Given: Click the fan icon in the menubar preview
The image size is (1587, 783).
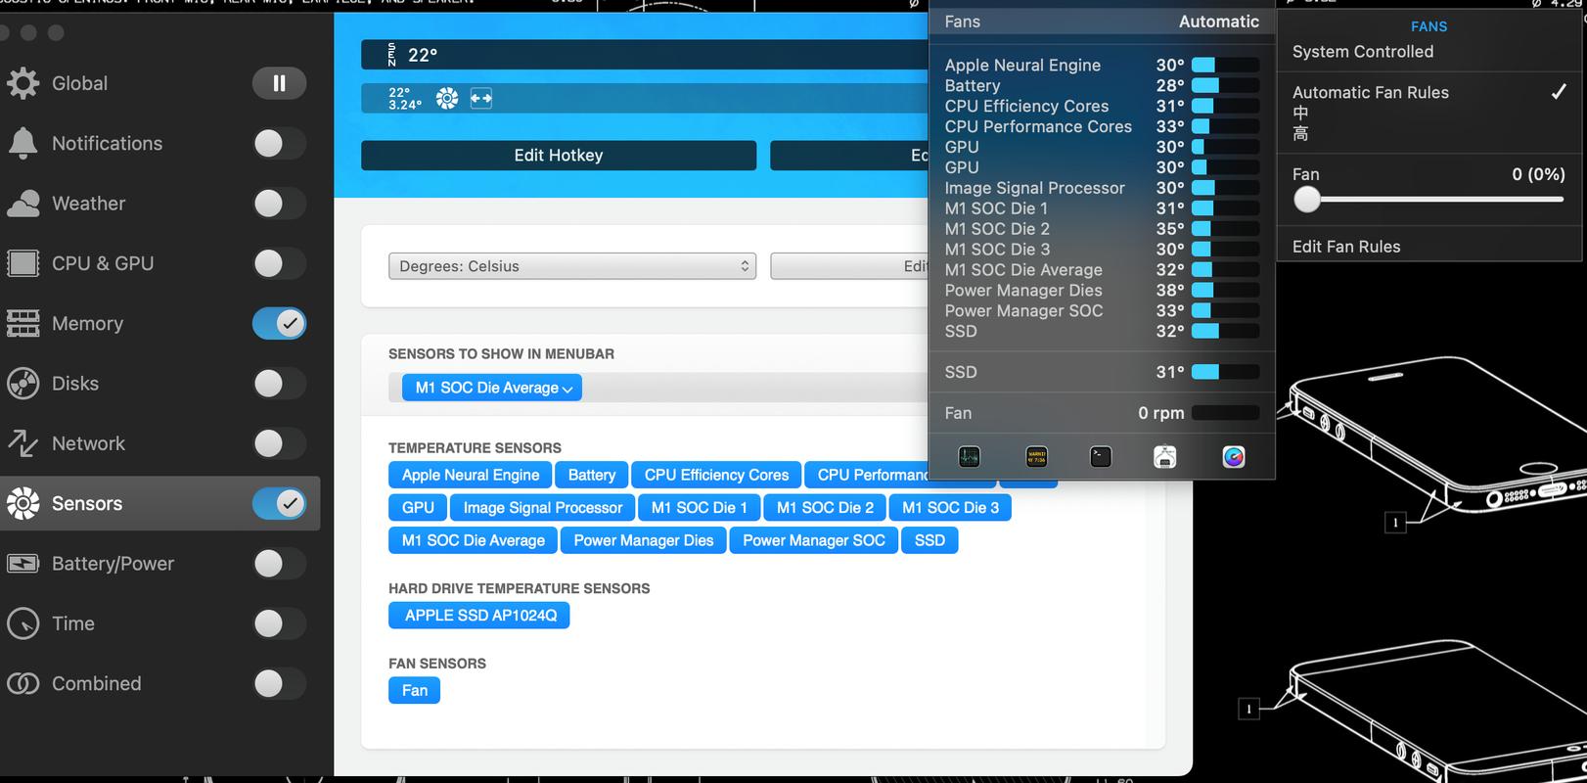Looking at the screenshot, I should click(447, 98).
